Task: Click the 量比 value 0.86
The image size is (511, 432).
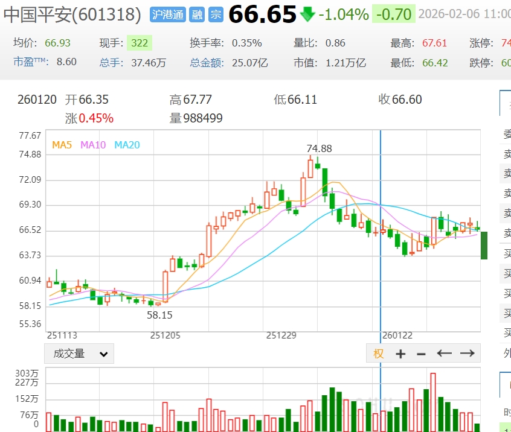Action: [335, 43]
